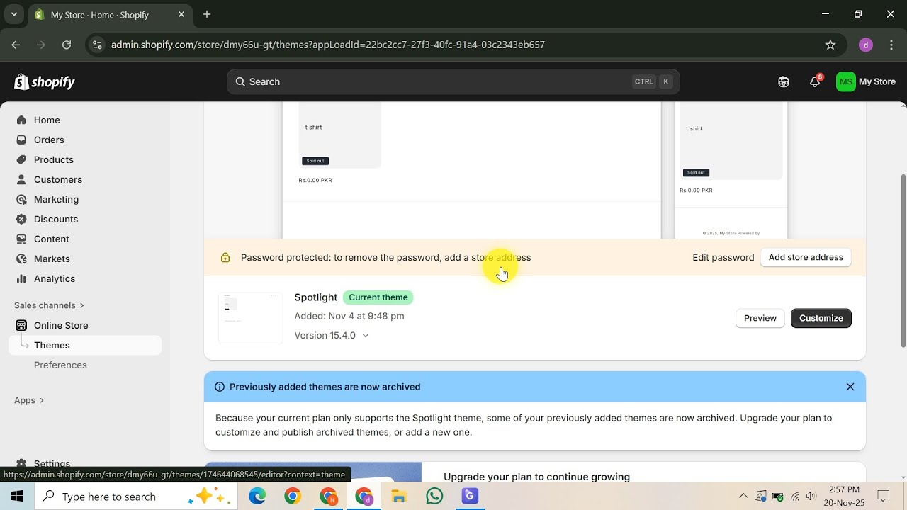The height and width of the screenshot is (510, 907).
Task: Click the Discounts badge icon
Action: click(x=21, y=219)
